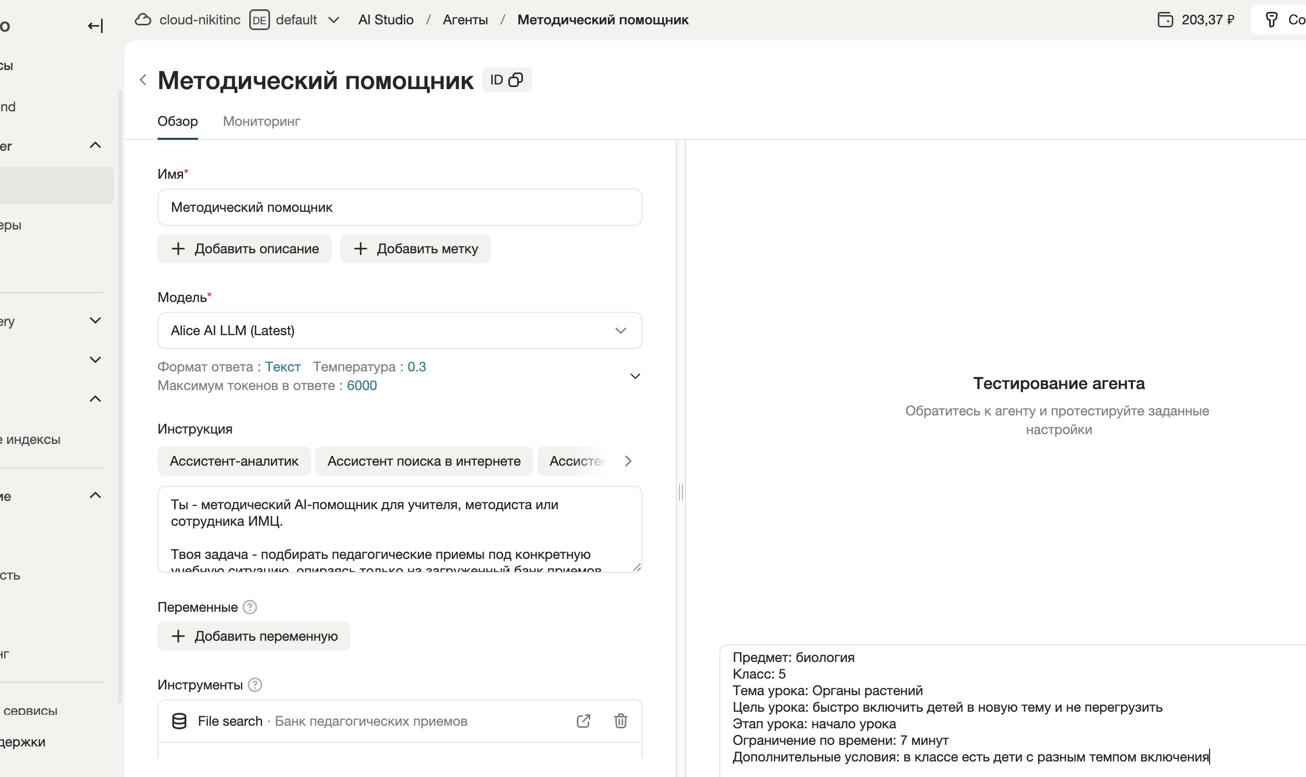This screenshot has width=1306, height=777.
Task: Show more instruction templates arrow
Action: [x=628, y=461]
